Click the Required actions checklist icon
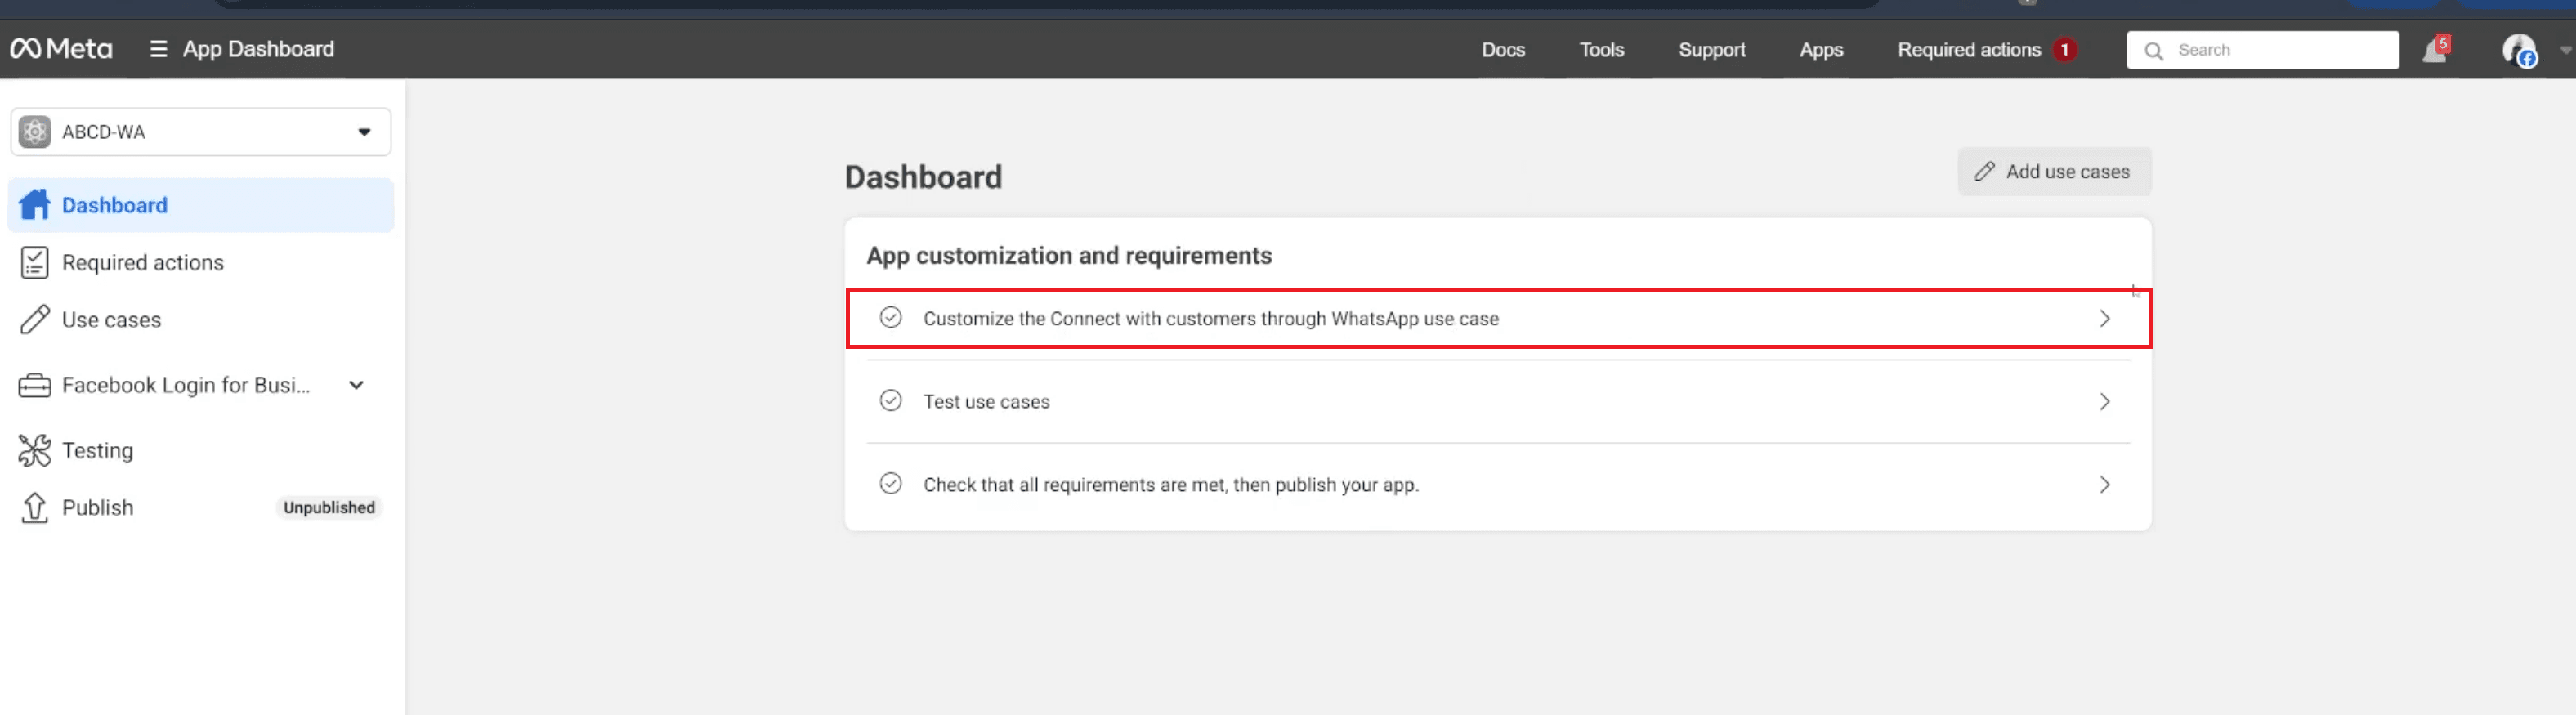The image size is (2576, 715). (35, 262)
